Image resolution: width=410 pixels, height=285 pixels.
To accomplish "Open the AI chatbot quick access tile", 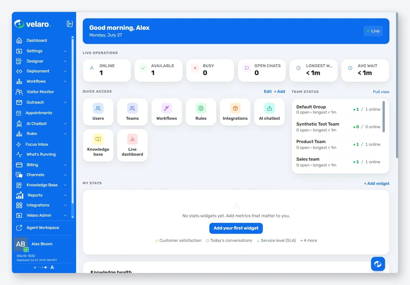I will (x=269, y=112).
